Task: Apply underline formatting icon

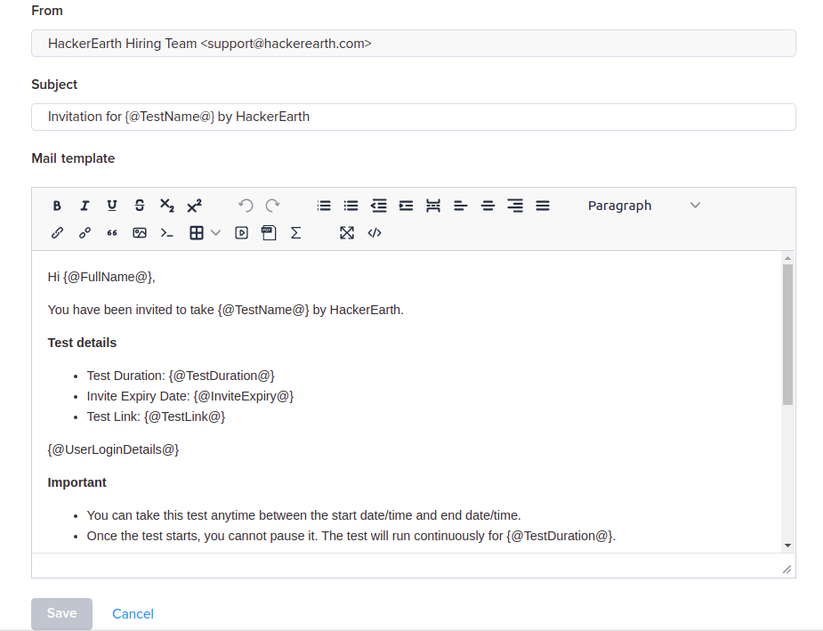Action: (112, 206)
